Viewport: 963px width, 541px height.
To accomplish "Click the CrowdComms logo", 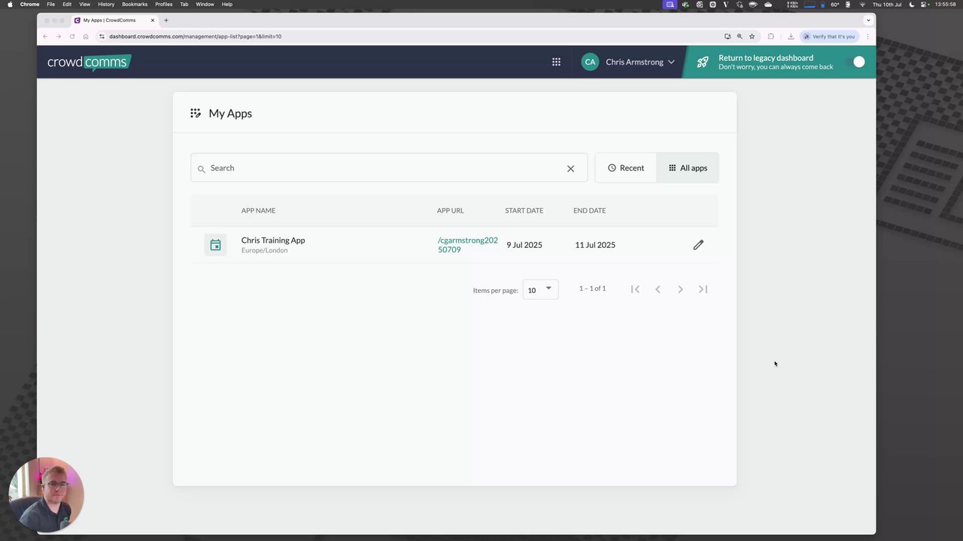I will tap(89, 62).
